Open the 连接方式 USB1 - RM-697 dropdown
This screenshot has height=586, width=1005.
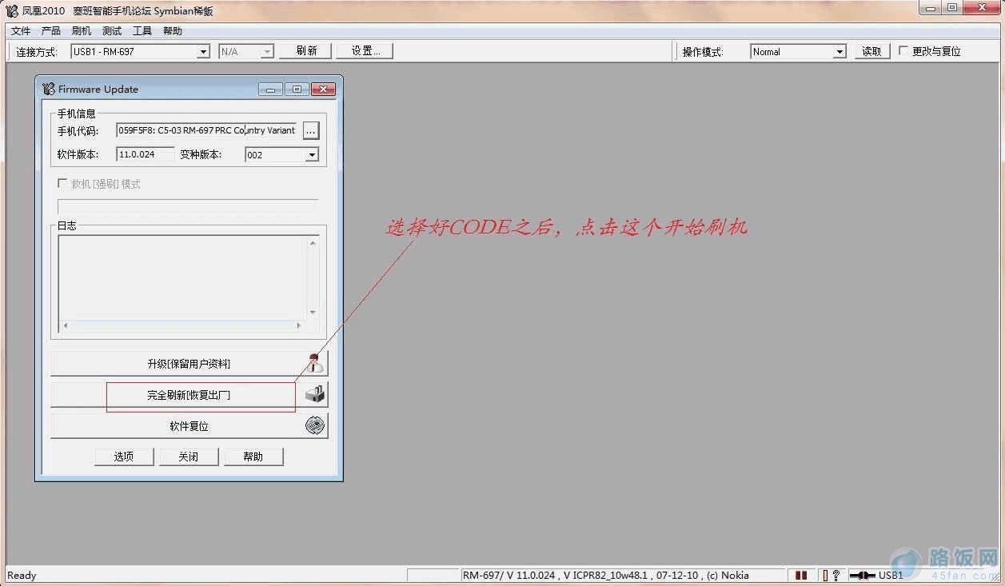point(203,52)
